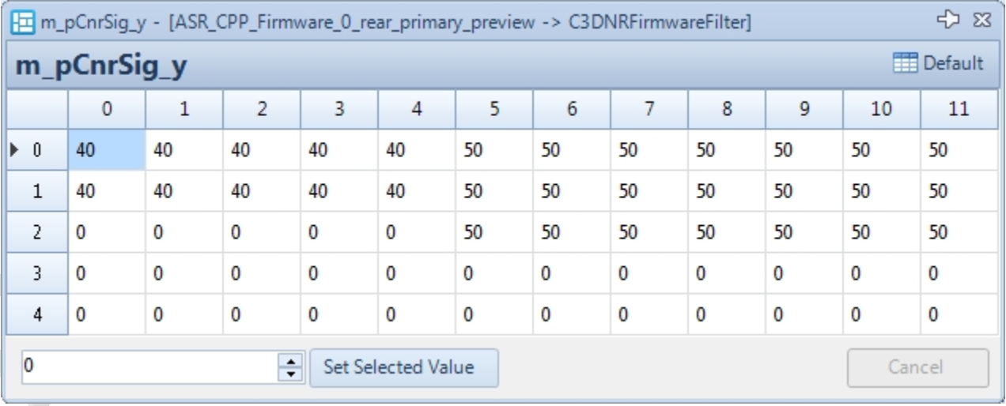Click the disabled Cancel button
Viewport: 1006px width, 406px height.
(x=917, y=367)
